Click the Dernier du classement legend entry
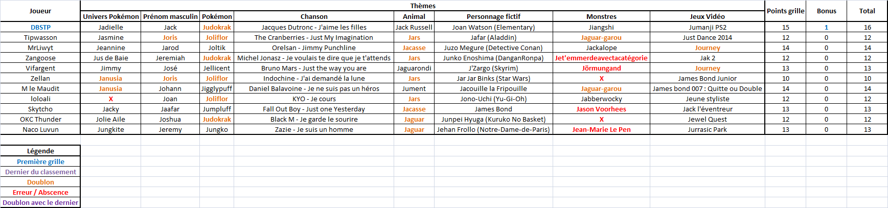Image resolution: width=888 pixels, height=208 pixels. 40,172
